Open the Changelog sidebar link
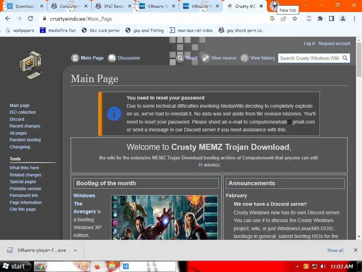The height and width of the screenshot is (272, 362). pos(20,147)
